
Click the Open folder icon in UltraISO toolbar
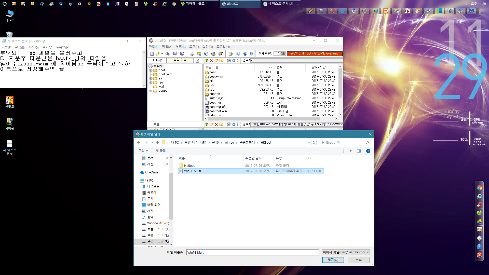(158, 54)
